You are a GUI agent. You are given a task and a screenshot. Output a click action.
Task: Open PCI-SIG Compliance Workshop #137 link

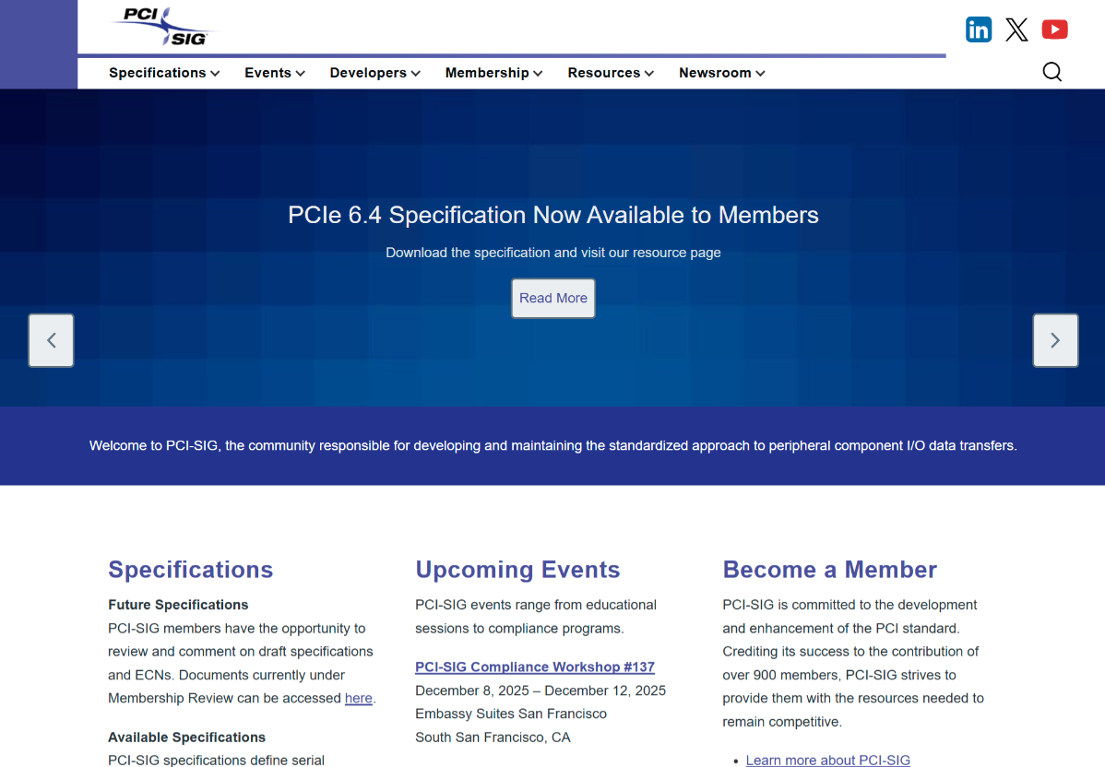click(535, 667)
